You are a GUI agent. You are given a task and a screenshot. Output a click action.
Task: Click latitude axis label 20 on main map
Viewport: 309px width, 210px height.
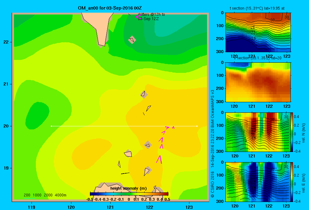click(6, 126)
